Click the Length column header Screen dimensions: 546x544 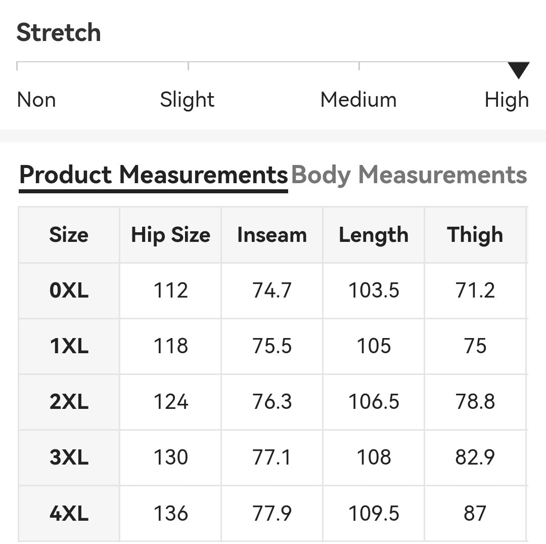point(374,235)
